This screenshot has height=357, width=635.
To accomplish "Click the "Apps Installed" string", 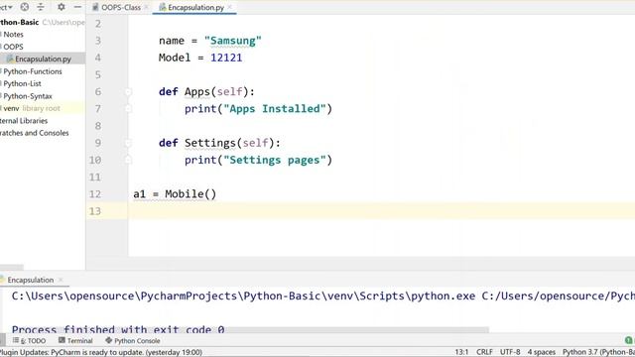I will 275,108.
